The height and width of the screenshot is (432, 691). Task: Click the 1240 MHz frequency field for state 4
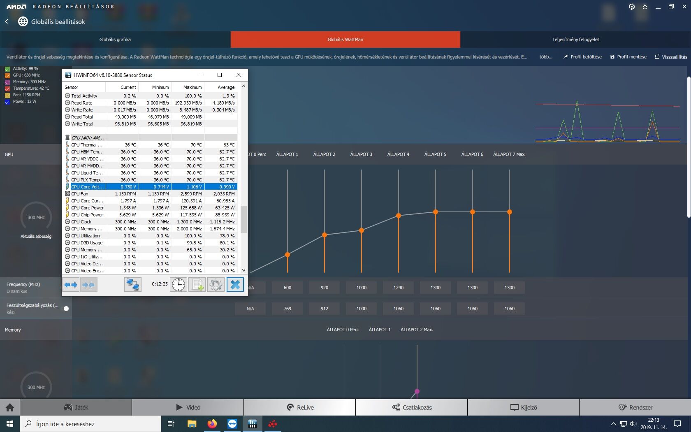(399, 288)
